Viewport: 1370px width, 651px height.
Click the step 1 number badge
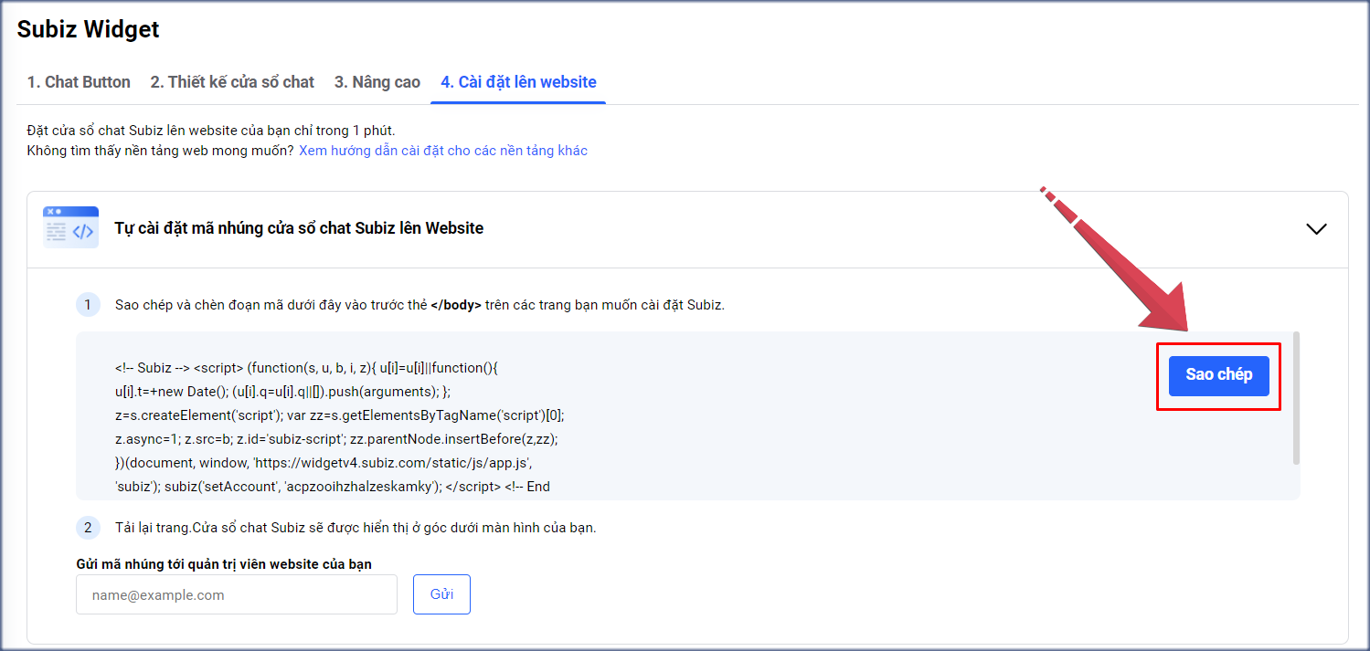click(88, 305)
